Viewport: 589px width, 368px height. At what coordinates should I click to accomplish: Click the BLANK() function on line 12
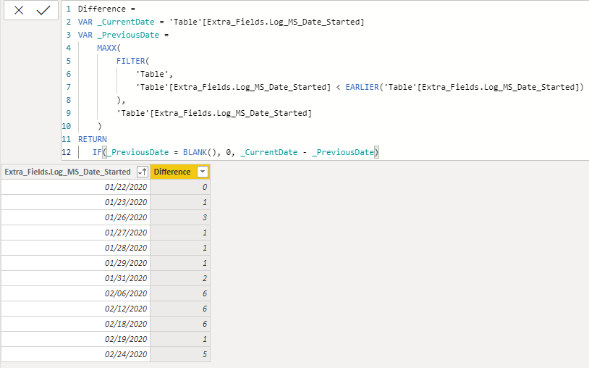coord(200,152)
